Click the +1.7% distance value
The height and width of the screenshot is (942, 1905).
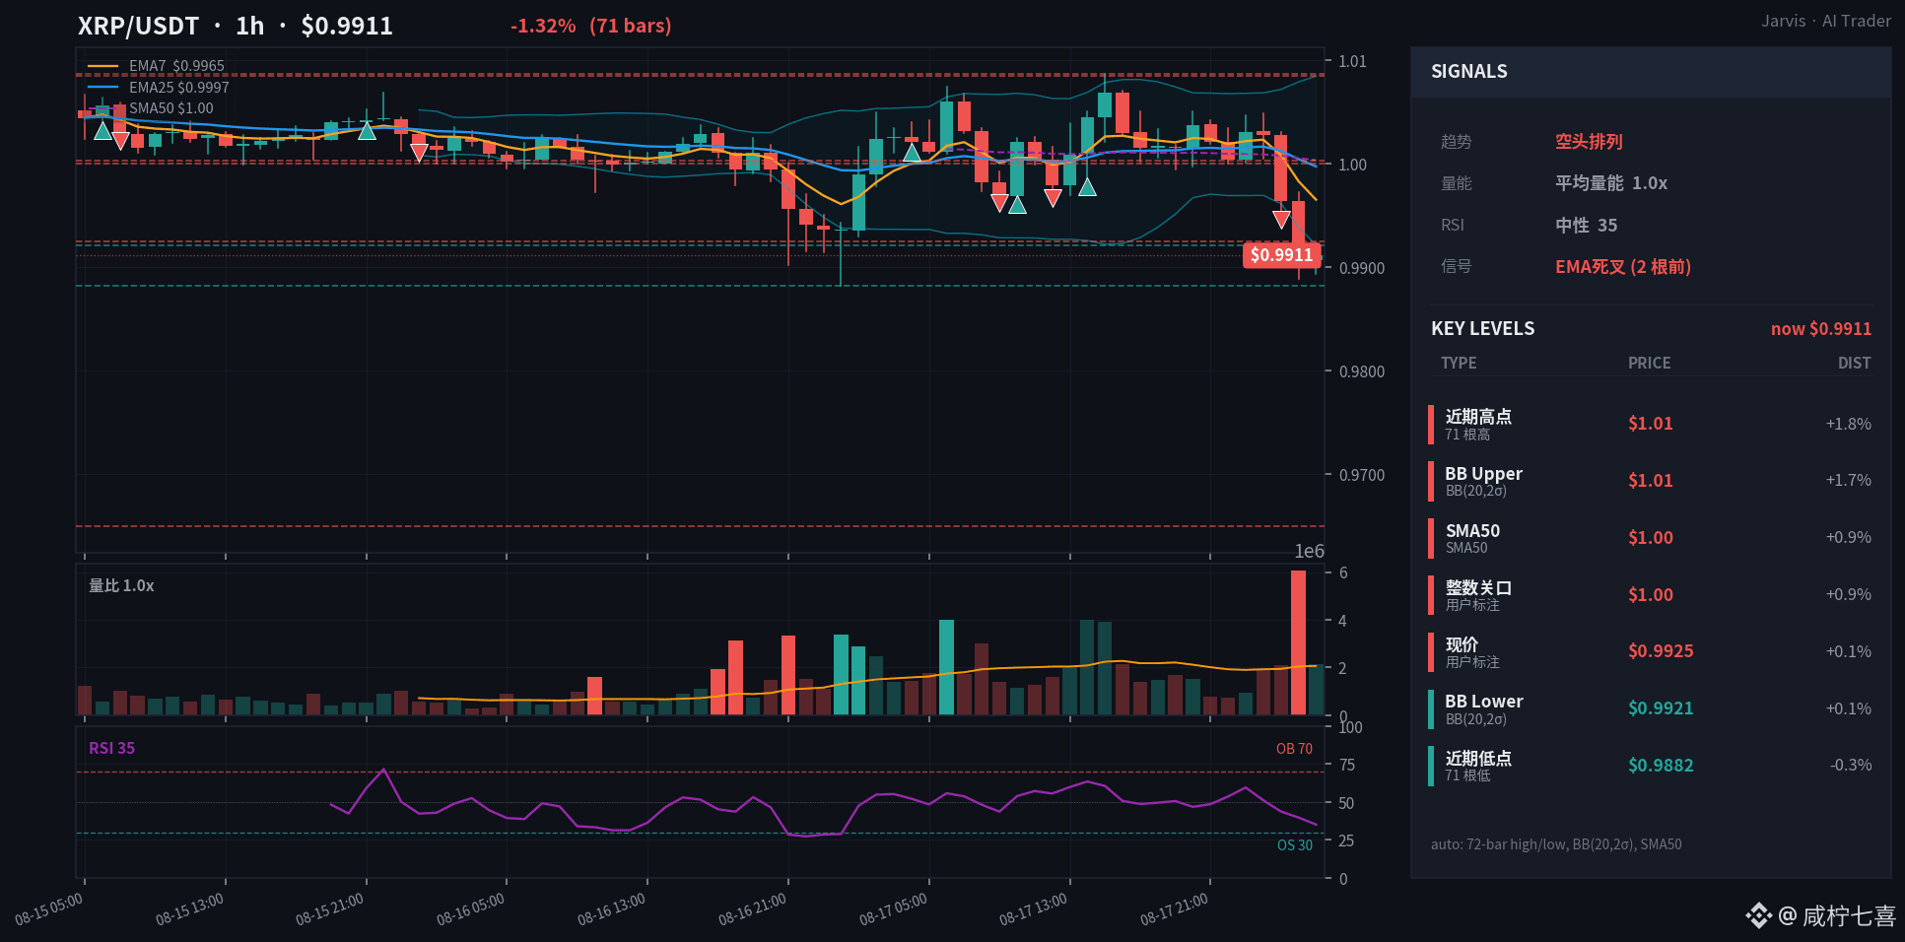[1848, 480]
